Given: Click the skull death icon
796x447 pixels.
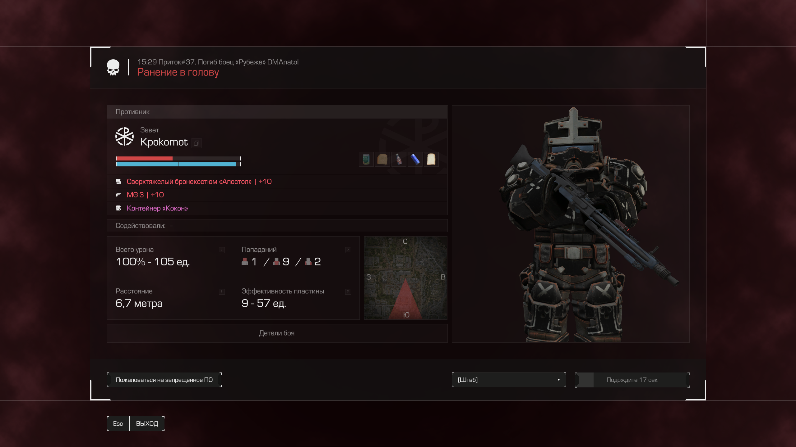Looking at the screenshot, I should (113, 67).
